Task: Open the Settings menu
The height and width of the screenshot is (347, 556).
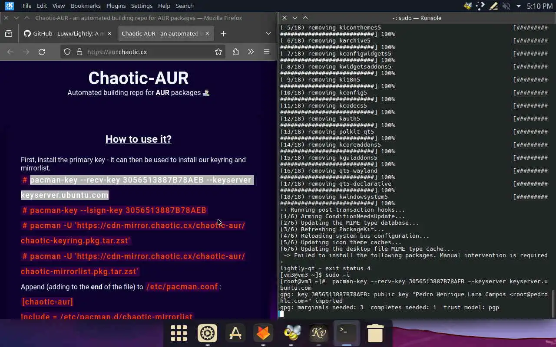Action: click(x=142, y=6)
